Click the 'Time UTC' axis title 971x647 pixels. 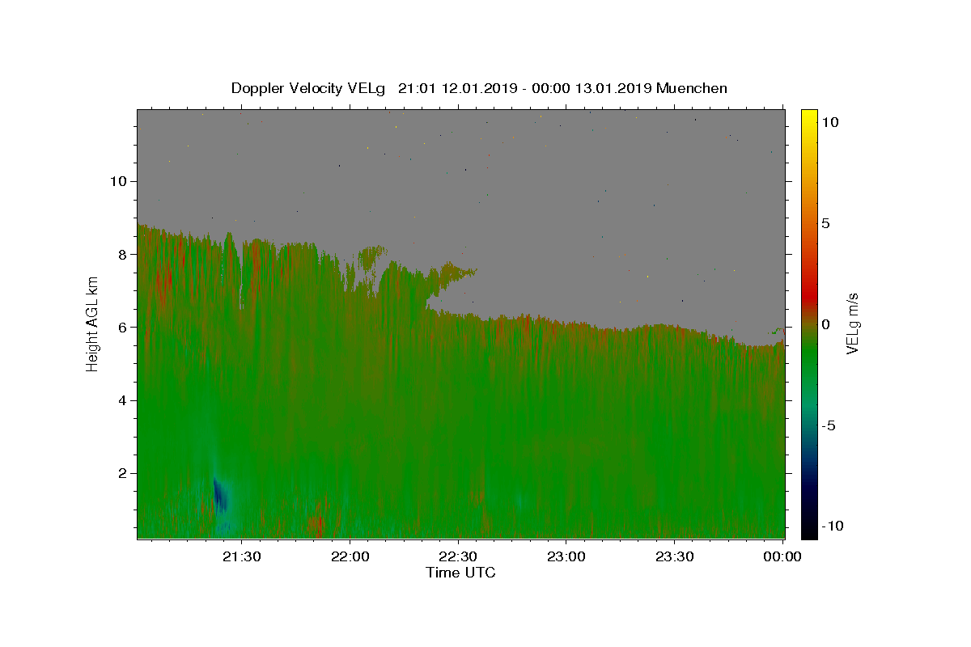point(460,573)
